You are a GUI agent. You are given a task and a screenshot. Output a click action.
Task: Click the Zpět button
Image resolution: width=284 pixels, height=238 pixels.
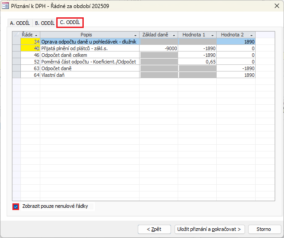point(154,229)
